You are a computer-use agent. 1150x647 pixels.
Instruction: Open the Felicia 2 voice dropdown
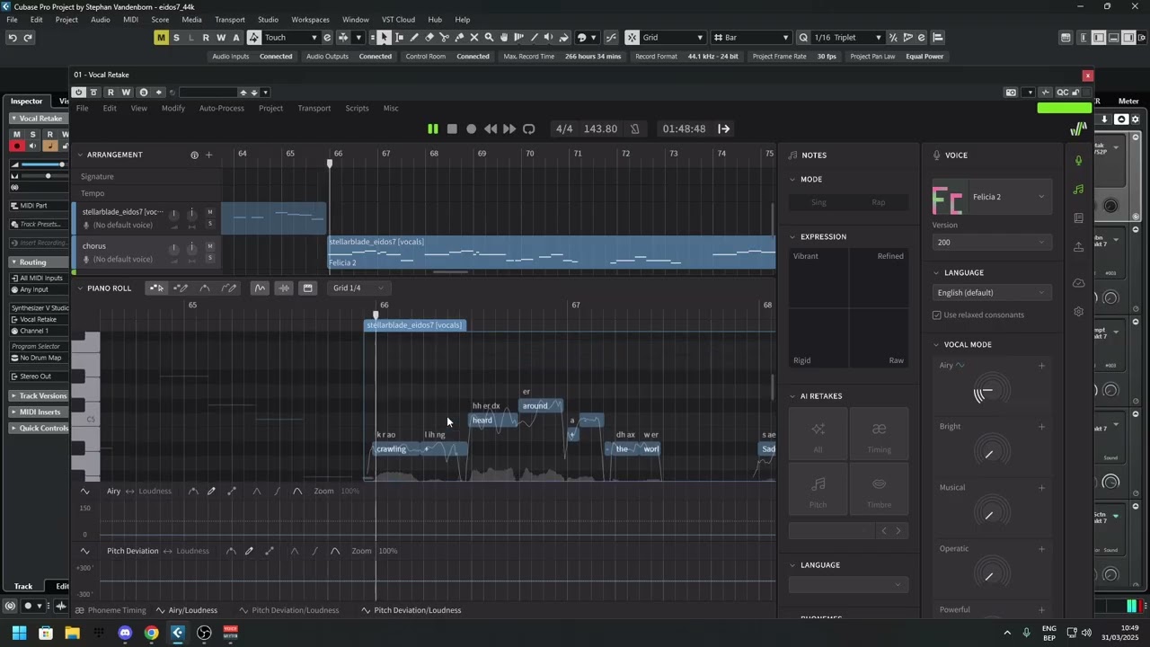(x=991, y=197)
